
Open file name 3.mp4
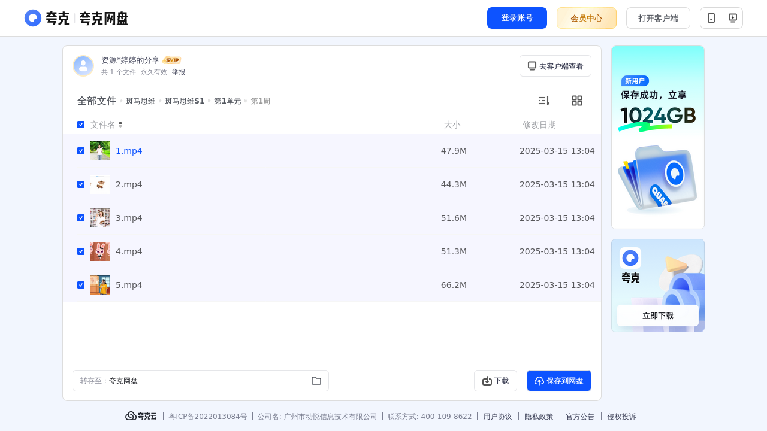click(x=129, y=218)
